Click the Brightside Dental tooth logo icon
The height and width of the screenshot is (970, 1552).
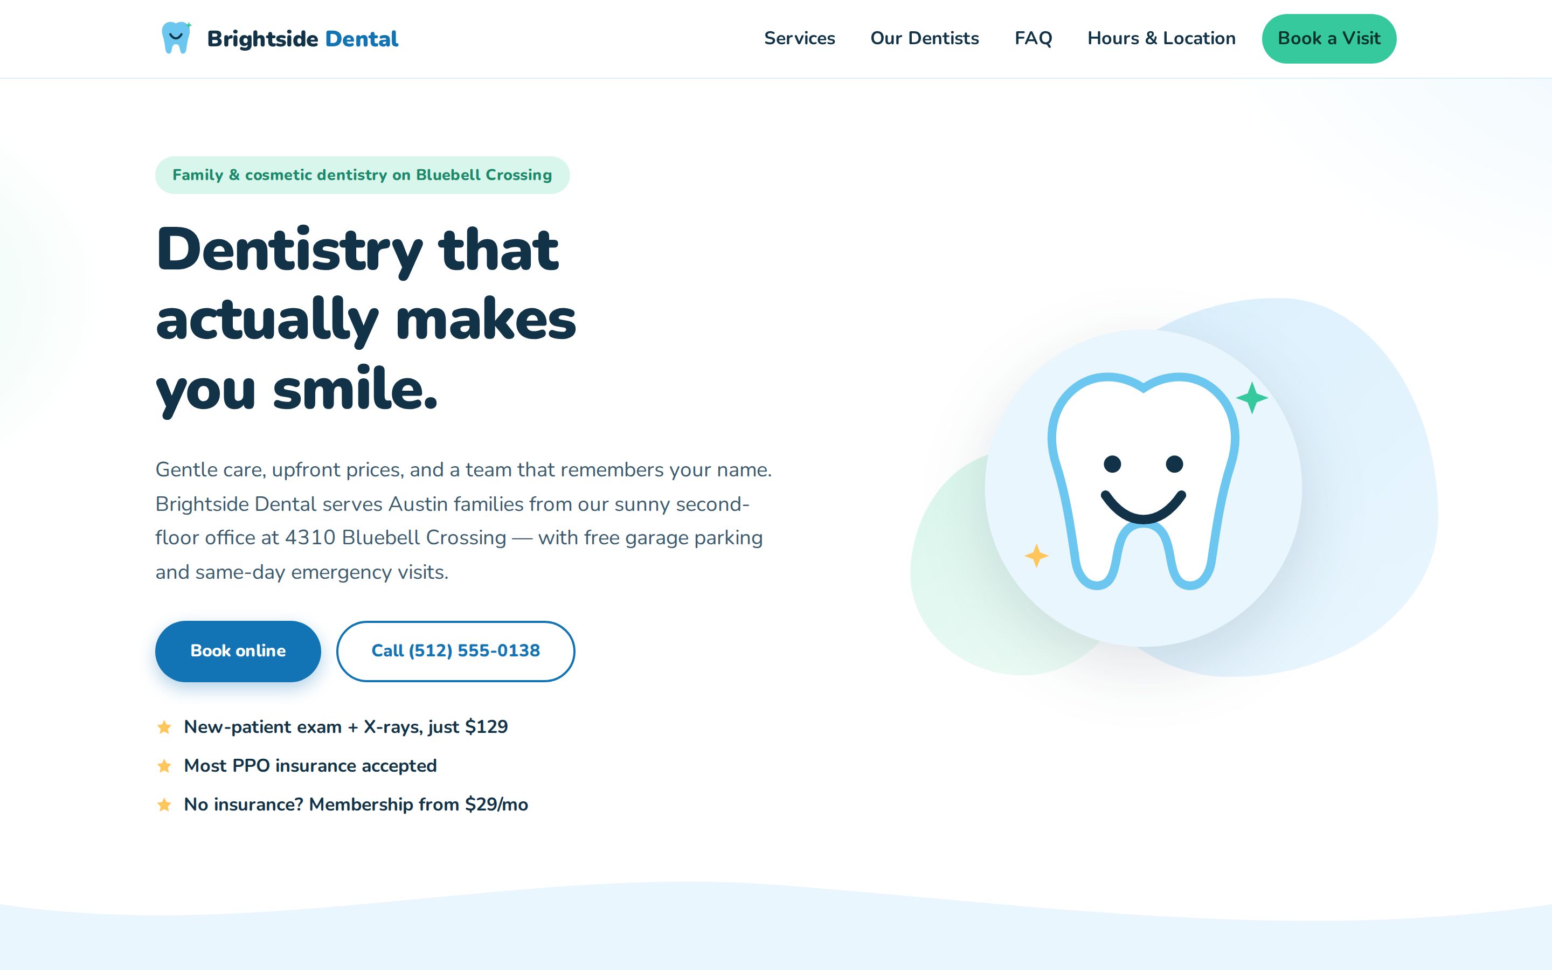[176, 38]
